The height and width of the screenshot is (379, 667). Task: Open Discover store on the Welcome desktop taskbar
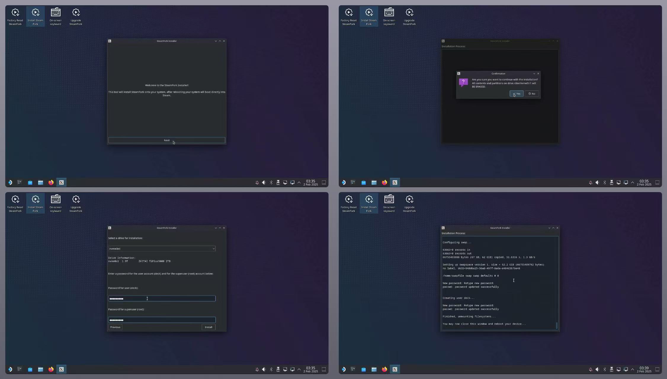(30, 183)
